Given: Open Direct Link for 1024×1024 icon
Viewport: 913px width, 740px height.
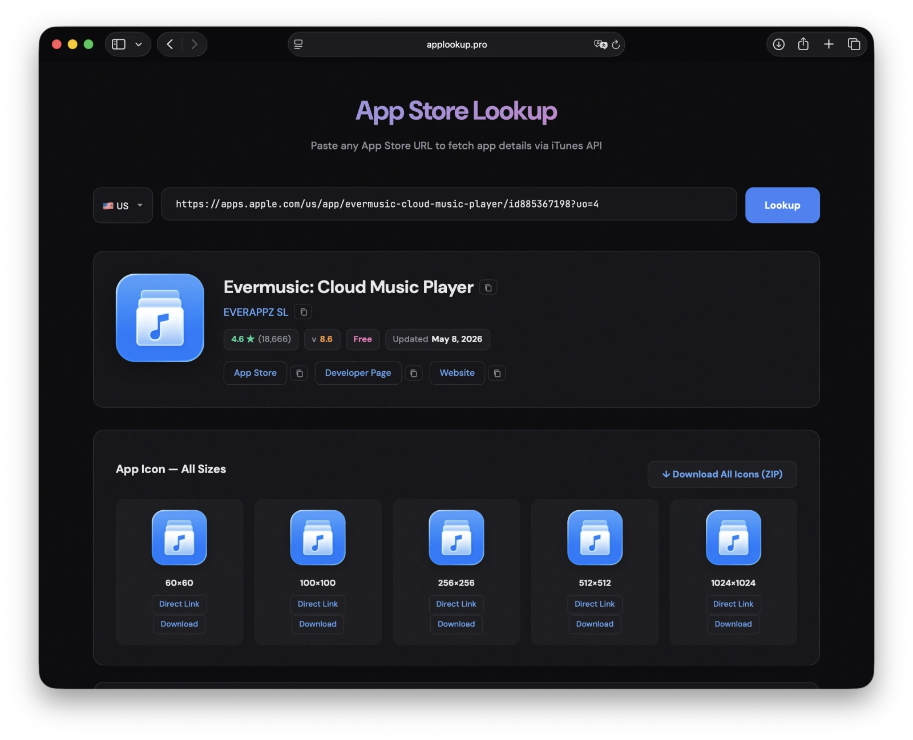Looking at the screenshot, I should point(733,604).
